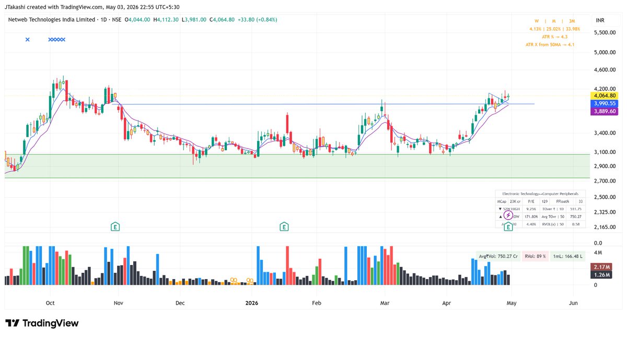Image resolution: width=627 pixels, height=337 pixels.
Task: Click the cluster of blue X markers above October
Action: [x=56, y=39]
